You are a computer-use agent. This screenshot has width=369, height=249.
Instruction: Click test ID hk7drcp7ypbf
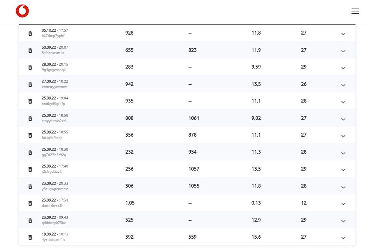(x=53, y=36)
